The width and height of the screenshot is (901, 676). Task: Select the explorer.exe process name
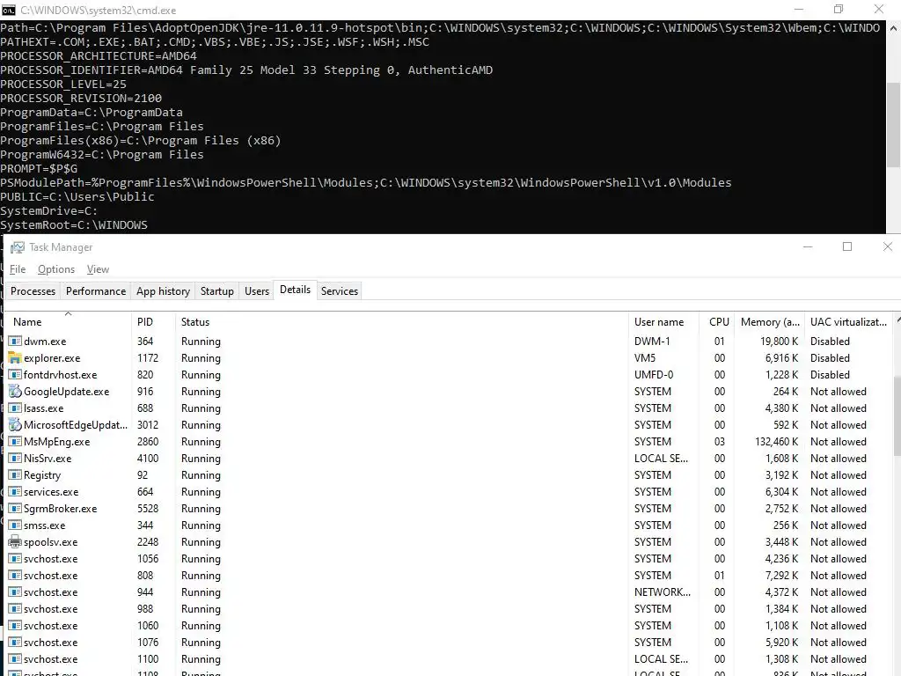tap(52, 357)
